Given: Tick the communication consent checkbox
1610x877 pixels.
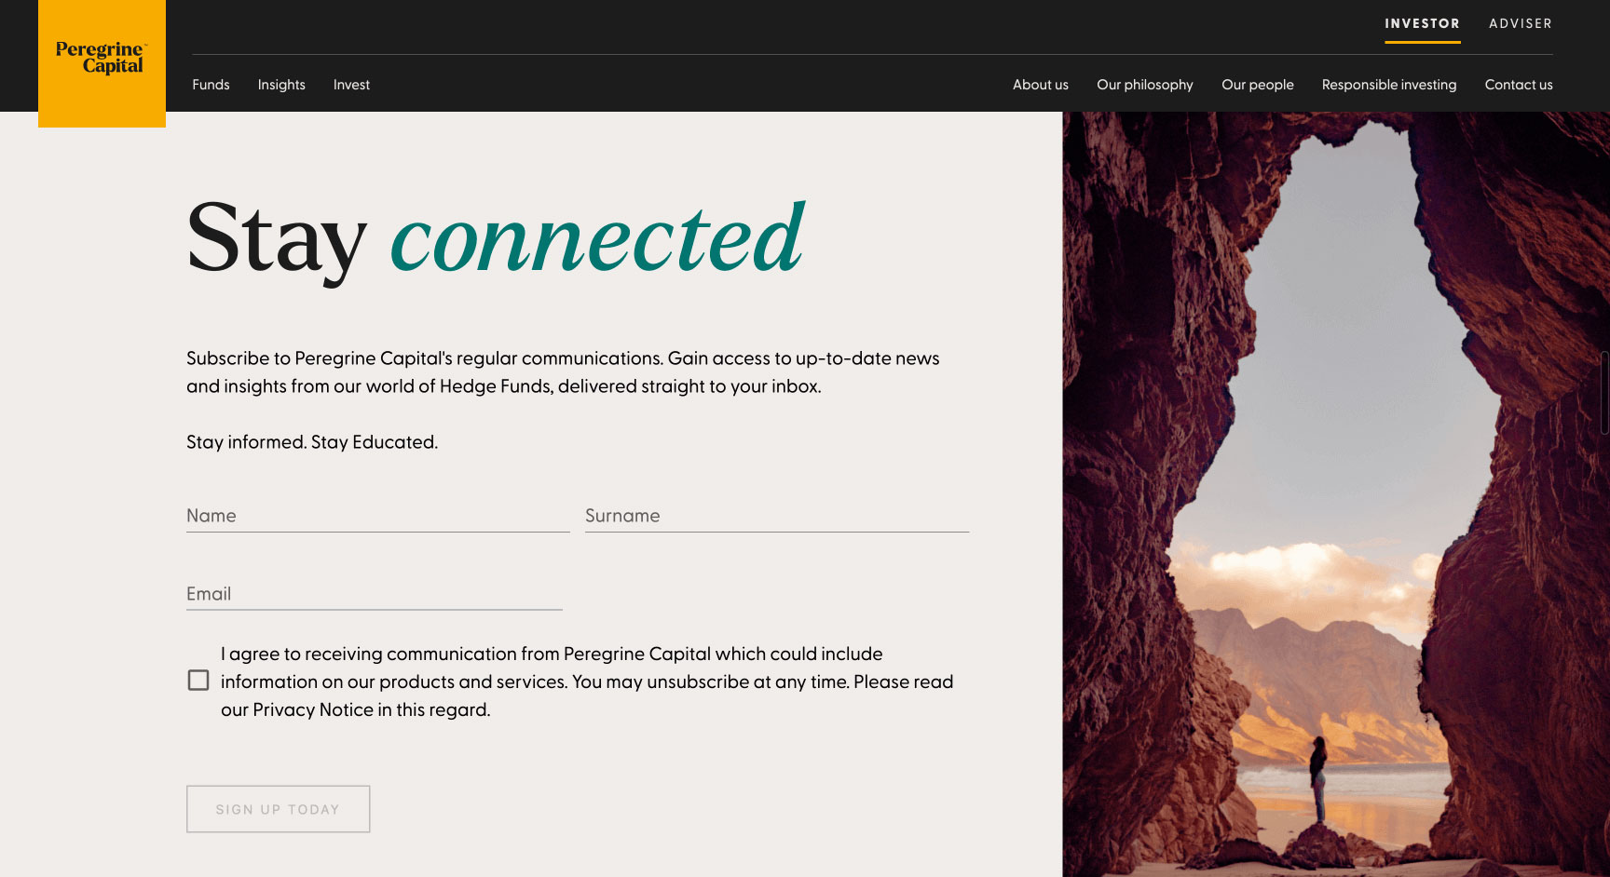Looking at the screenshot, I should (x=198, y=681).
